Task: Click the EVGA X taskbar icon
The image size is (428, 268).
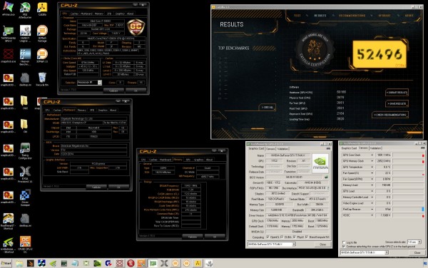Action: point(164,263)
